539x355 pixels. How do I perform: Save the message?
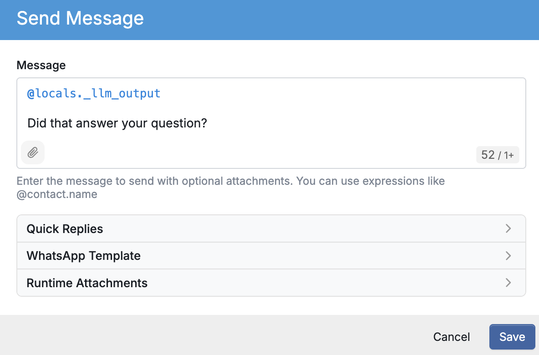pos(512,337)
